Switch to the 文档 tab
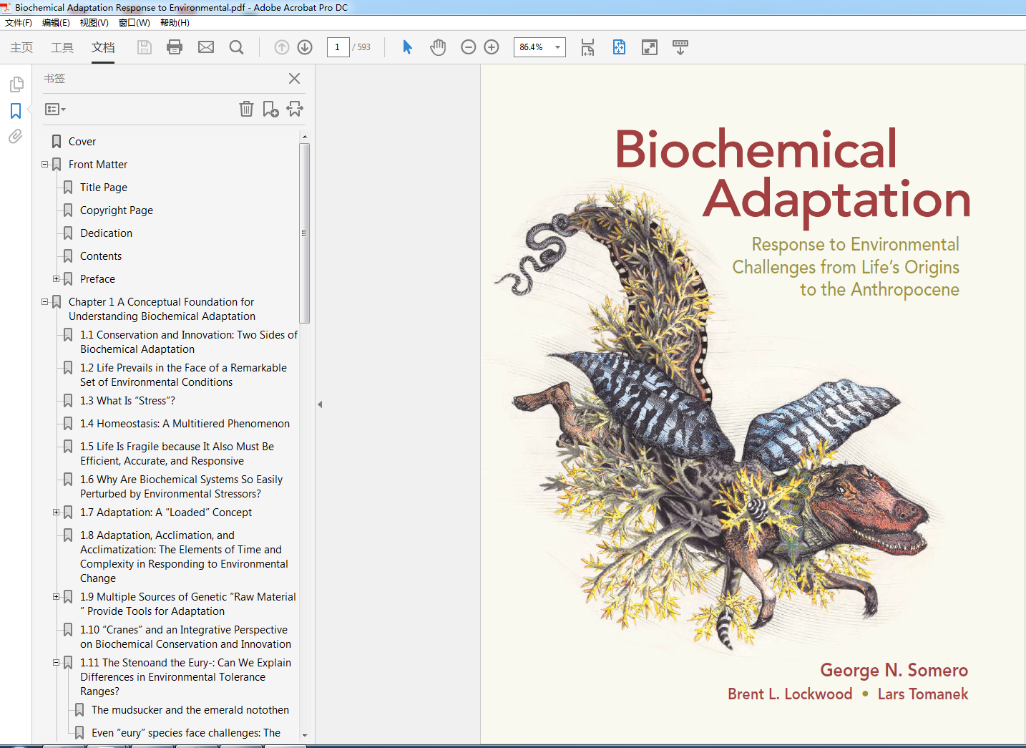Viewport: 1026px width, 748px height. pyautogui.click(x=103, y=47)
